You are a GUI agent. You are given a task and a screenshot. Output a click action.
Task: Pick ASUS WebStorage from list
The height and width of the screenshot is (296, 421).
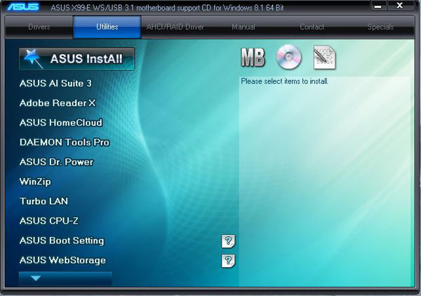pos(62,260)
